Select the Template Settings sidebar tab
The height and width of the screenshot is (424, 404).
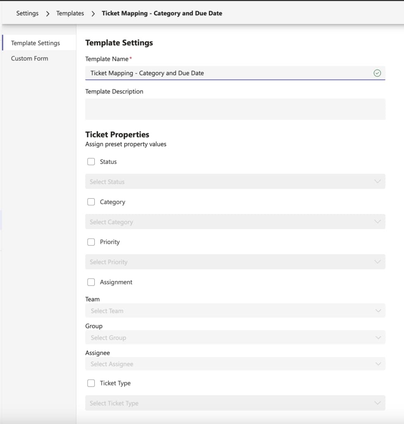click(35, 43)
